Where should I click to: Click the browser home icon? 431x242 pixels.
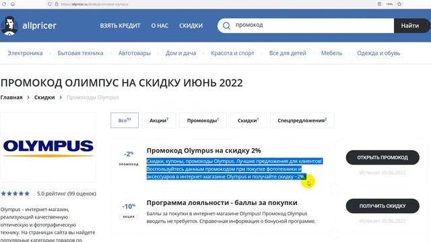coord(13,4)
